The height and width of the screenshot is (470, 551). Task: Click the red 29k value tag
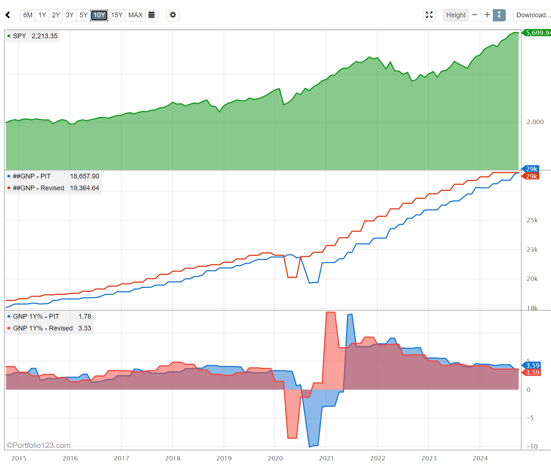tap(531, 176)
